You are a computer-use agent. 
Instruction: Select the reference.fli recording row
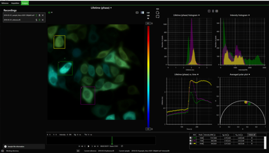[x=24, y=20]
